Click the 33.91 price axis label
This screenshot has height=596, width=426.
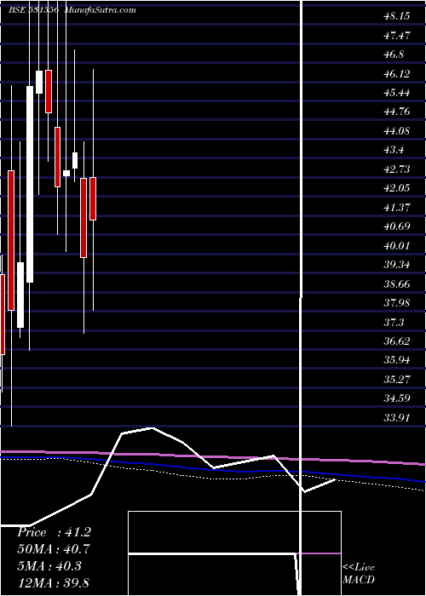pyautogui.click(x=397, y=417)
